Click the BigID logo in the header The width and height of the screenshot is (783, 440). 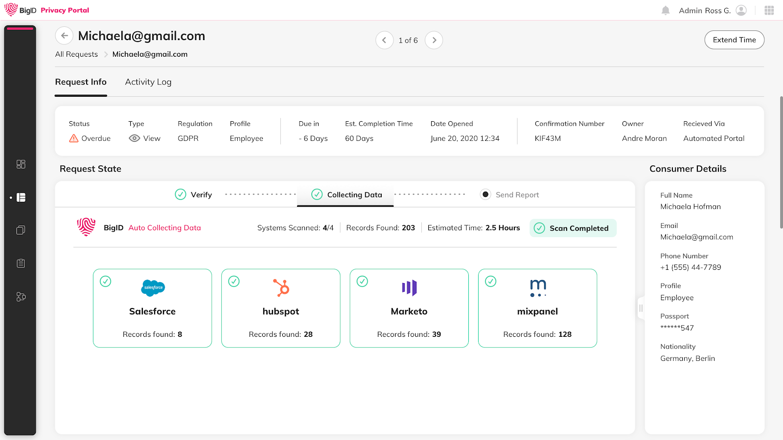tap(20, 10)
